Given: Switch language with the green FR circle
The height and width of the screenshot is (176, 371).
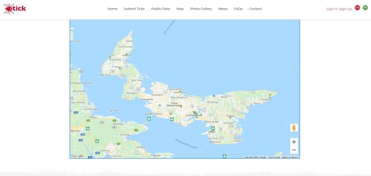Looking at the screenshot, I should [365, 8].
